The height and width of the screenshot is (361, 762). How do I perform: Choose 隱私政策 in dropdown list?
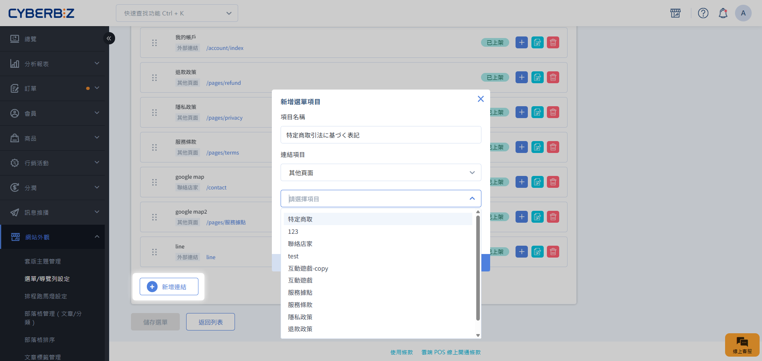(x=300, y=317)
